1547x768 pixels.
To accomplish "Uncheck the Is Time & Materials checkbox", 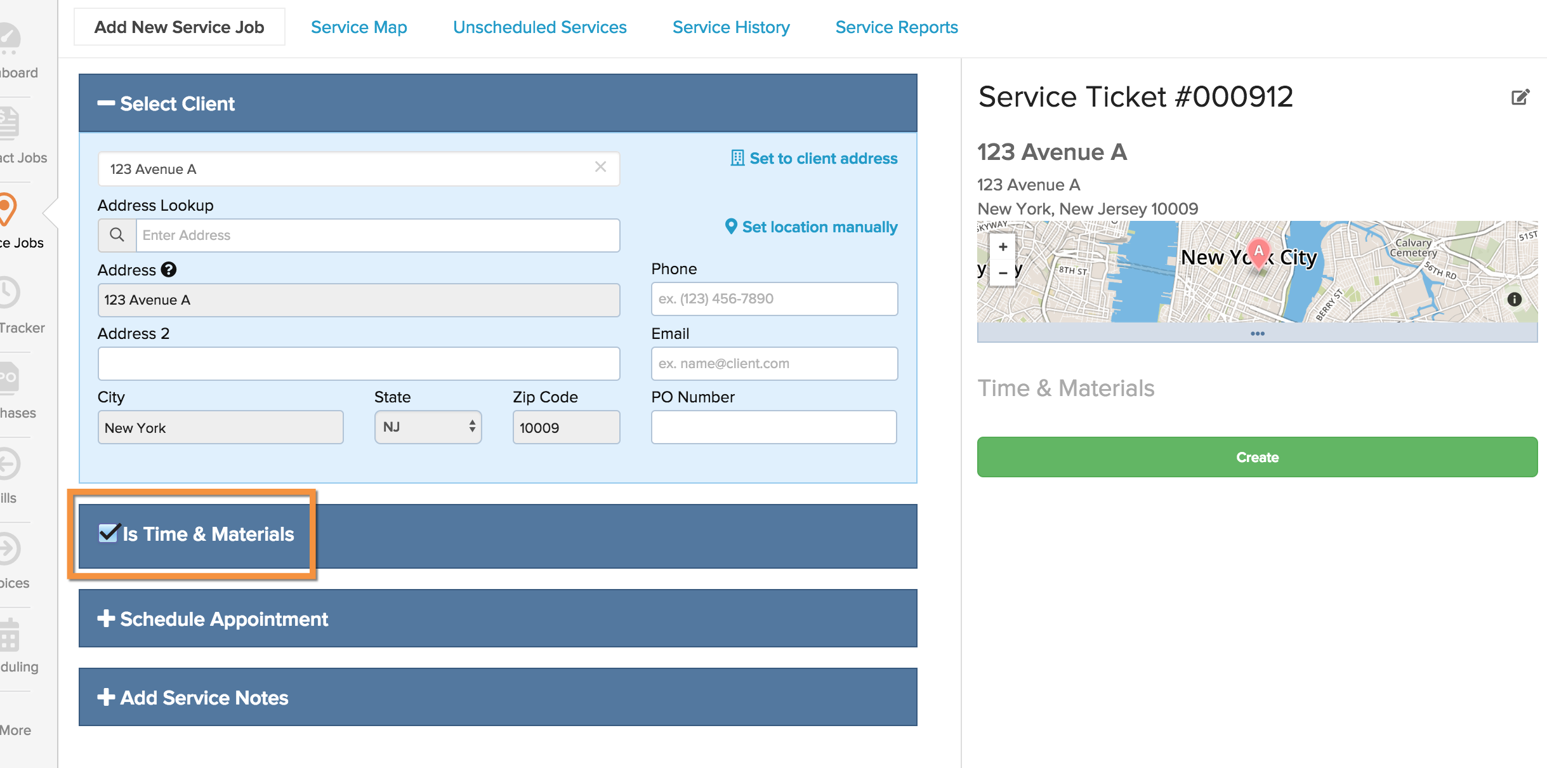I will [x=109, y=533].
